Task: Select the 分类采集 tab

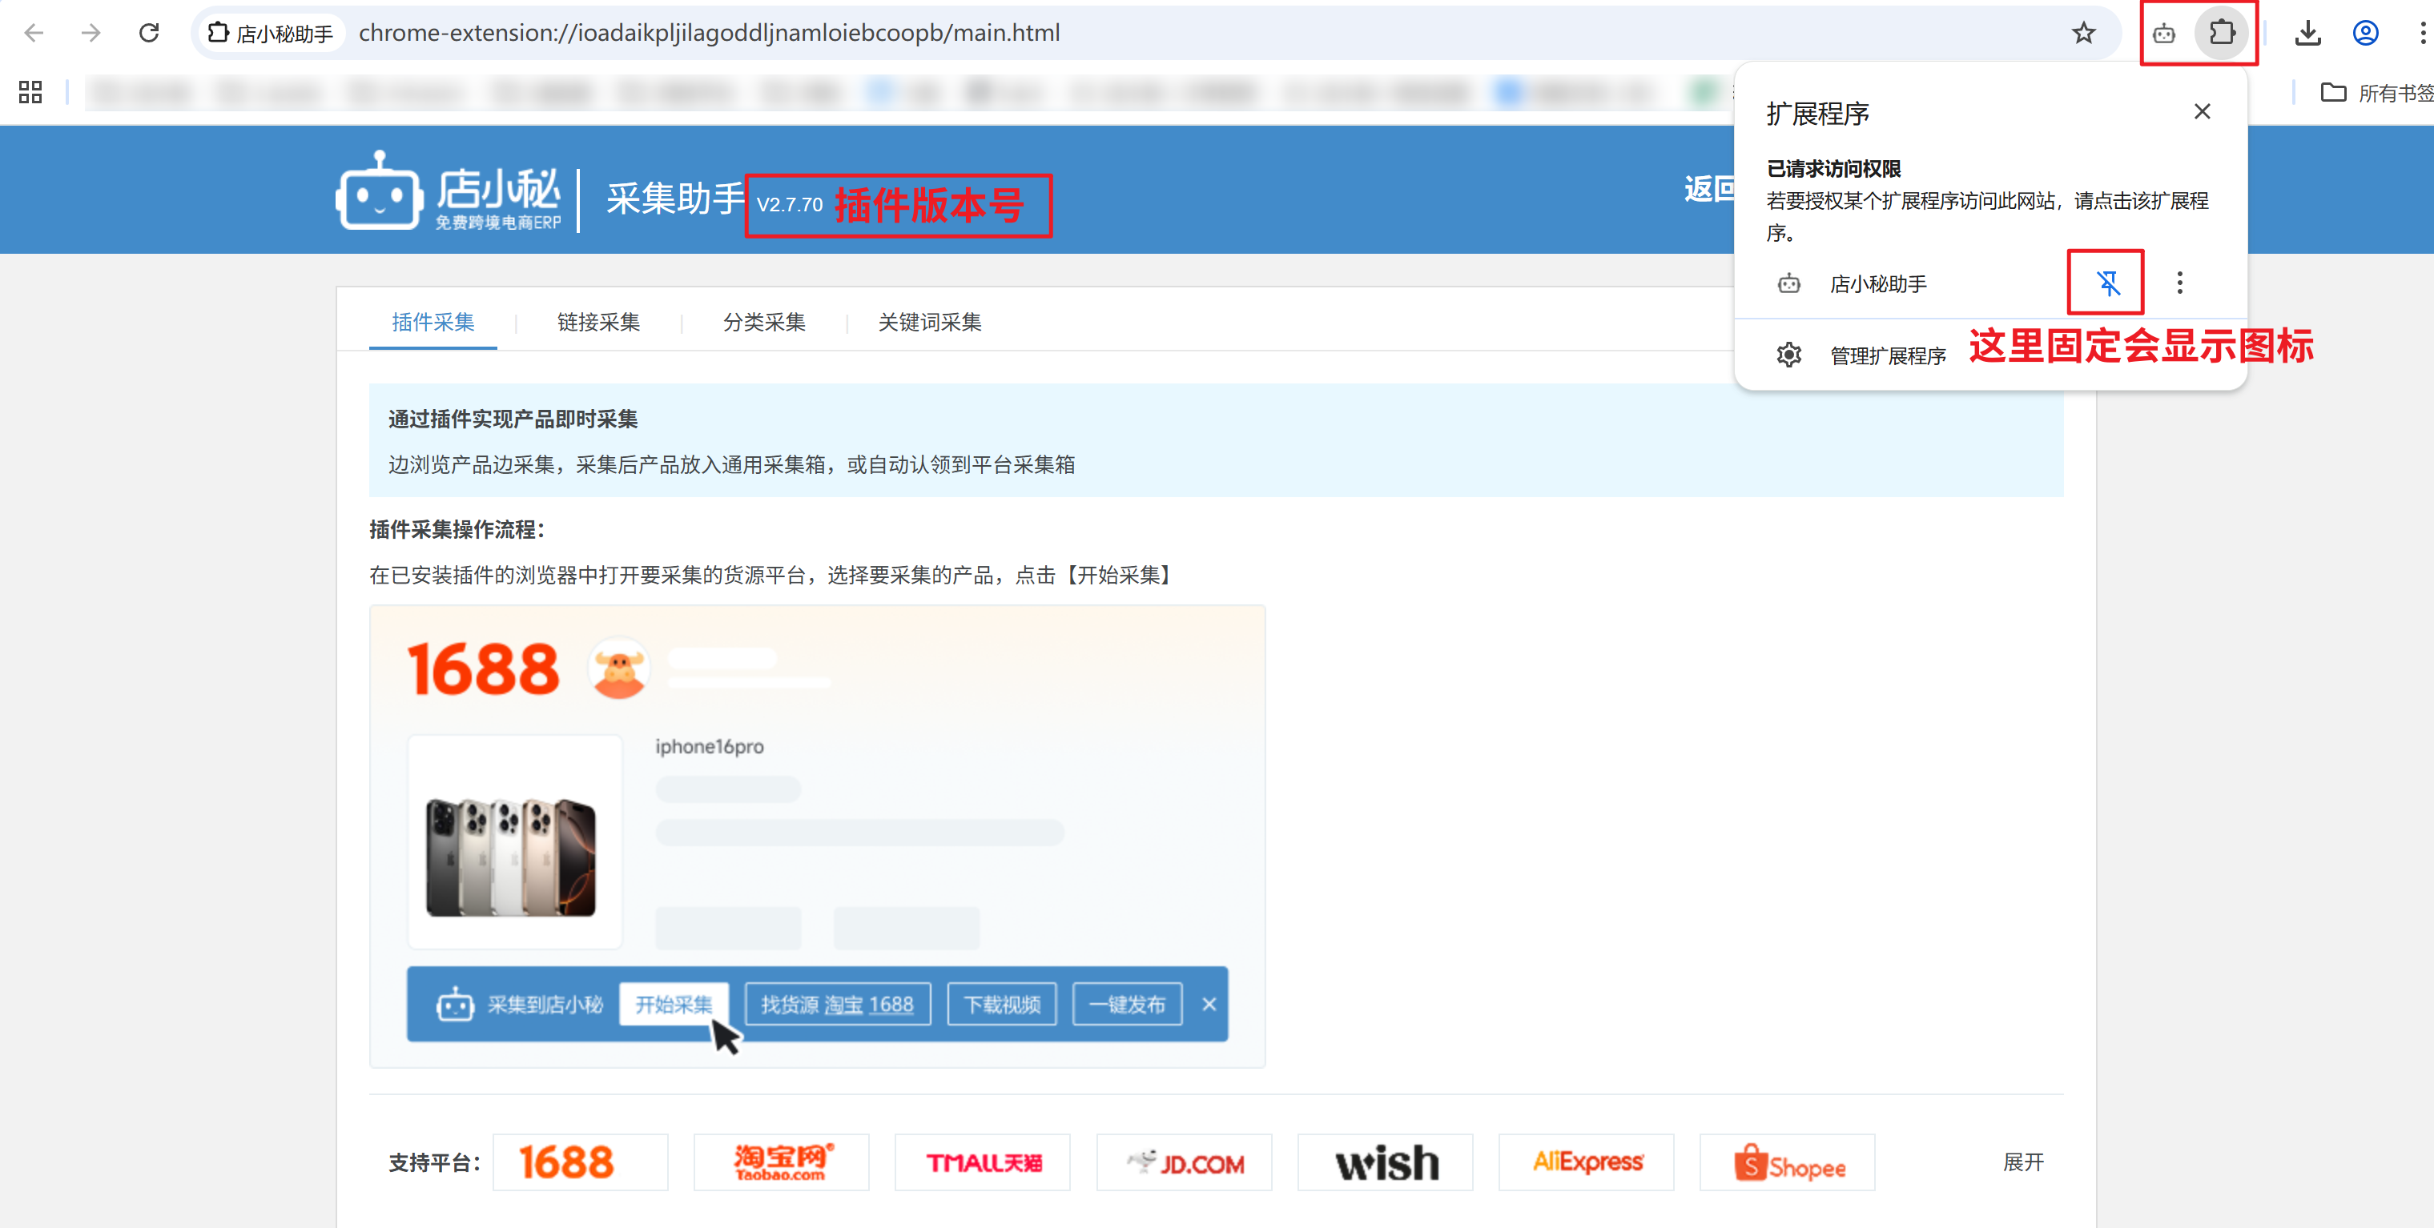Action: 763,322
